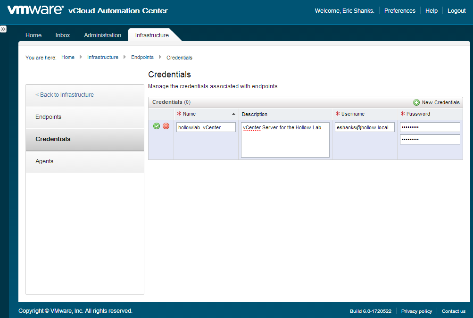Focus the credential Name input field
The height and width of the screenshot is (318, 473).
[206, 127]
